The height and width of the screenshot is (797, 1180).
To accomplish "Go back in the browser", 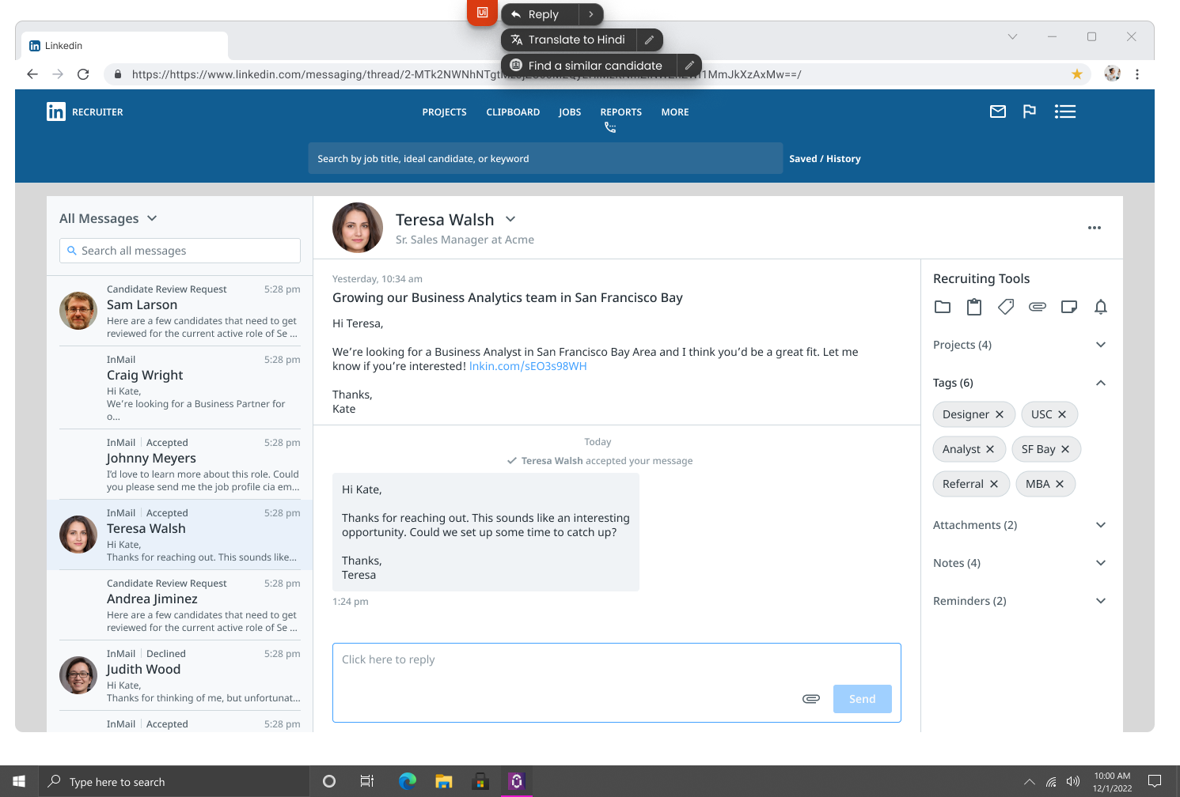I will coord(32,74).
